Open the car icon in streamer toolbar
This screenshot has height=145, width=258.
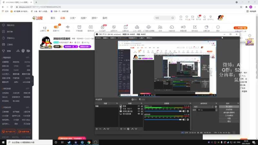(137, 27)
